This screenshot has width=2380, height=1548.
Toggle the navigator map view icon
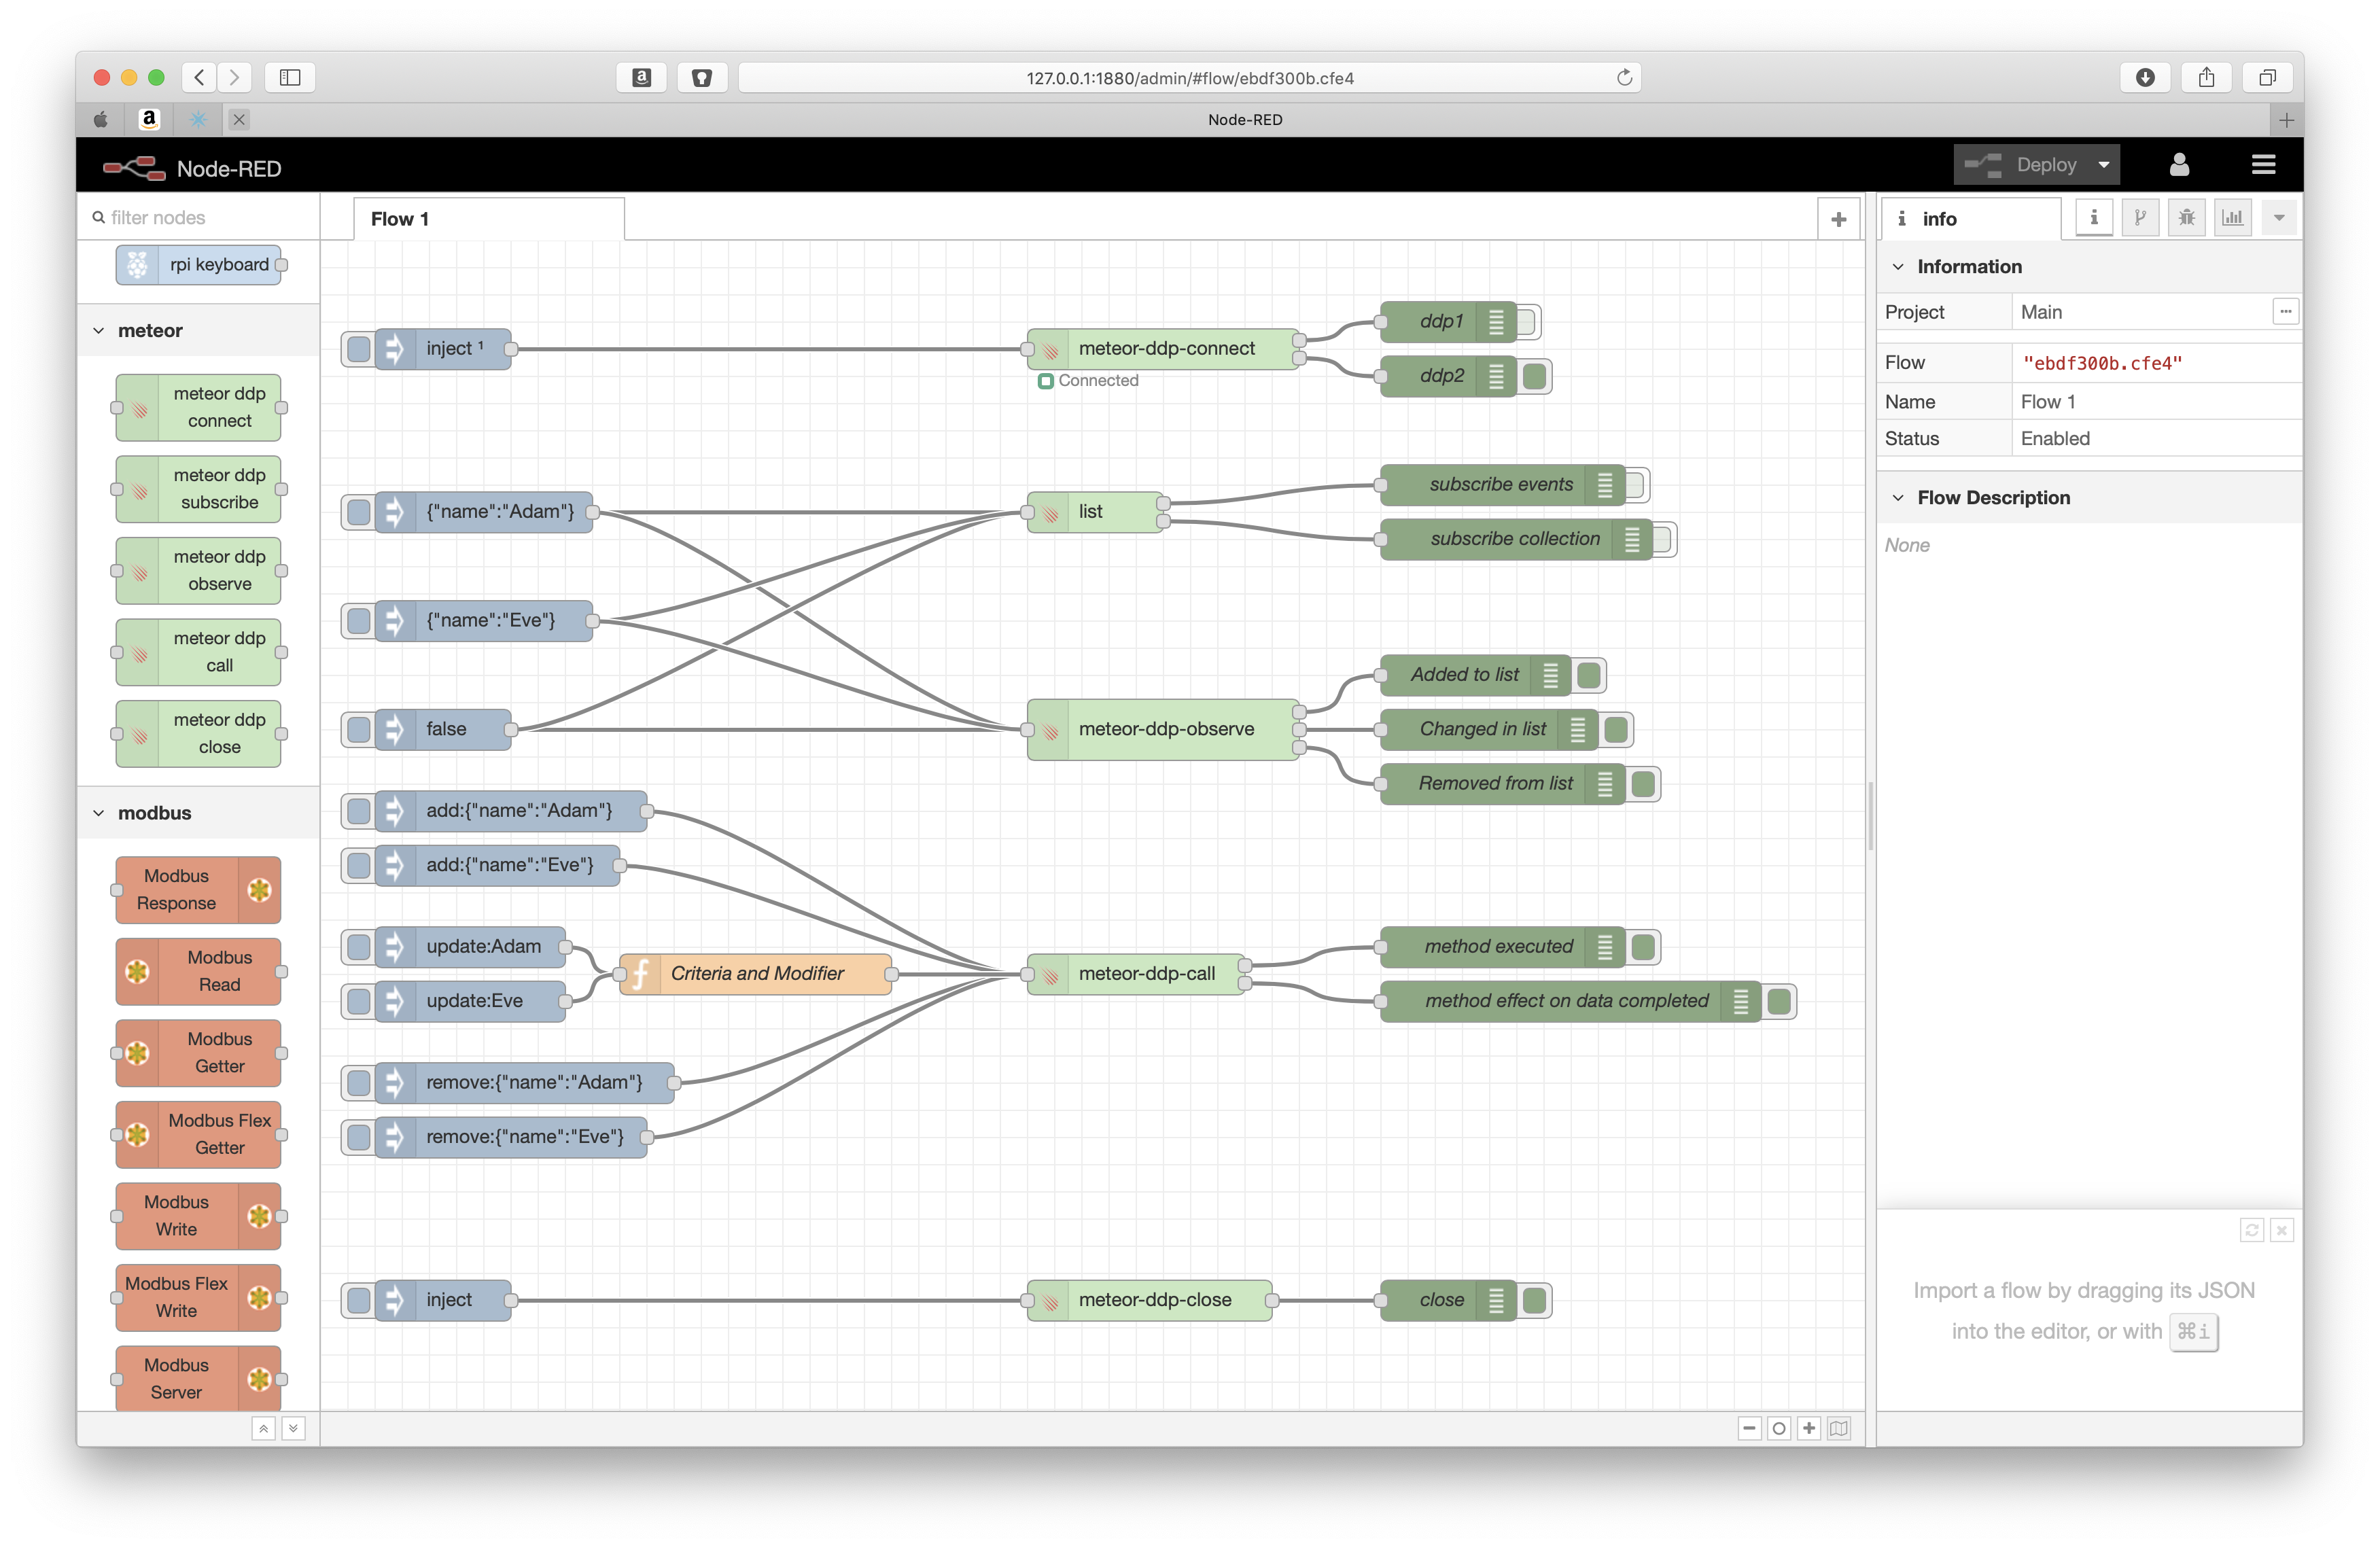click(x=1838, y=1428)
